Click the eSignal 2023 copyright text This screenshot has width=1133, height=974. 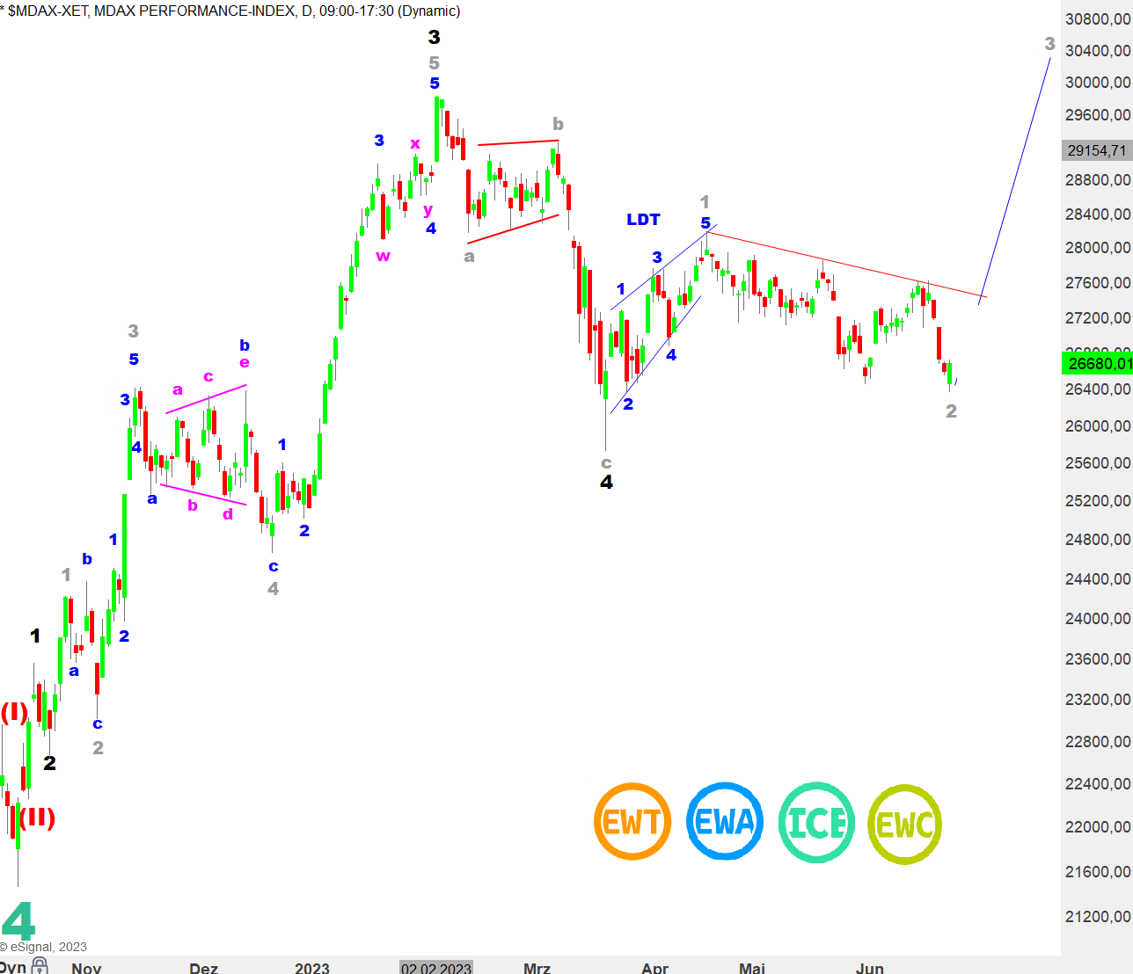tap(44, 947)
